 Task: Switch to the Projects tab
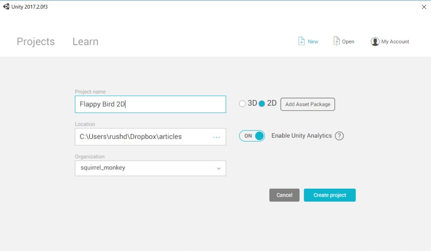coord(36,41)
